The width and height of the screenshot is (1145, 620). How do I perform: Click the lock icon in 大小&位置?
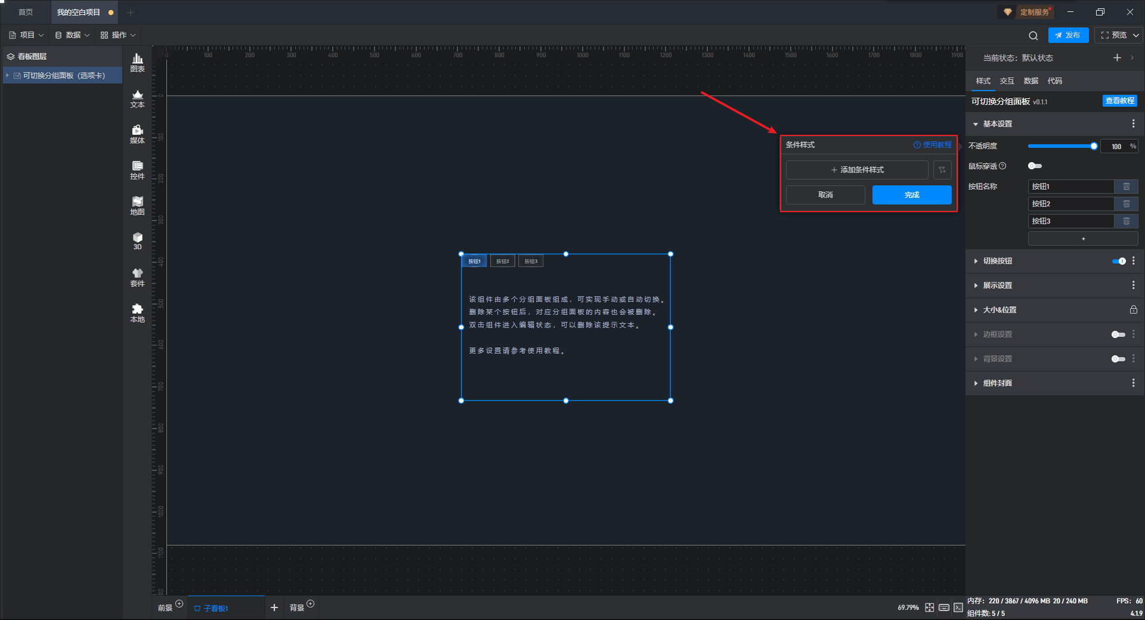coord(1134,309)
